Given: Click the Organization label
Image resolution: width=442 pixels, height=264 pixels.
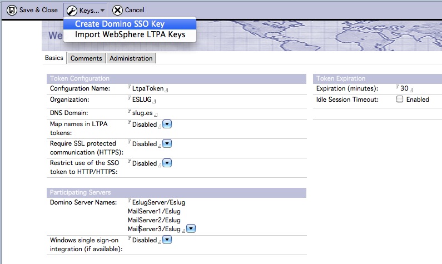Looking at the screenshot, I should pyautogui.click(x=69, y=99).
